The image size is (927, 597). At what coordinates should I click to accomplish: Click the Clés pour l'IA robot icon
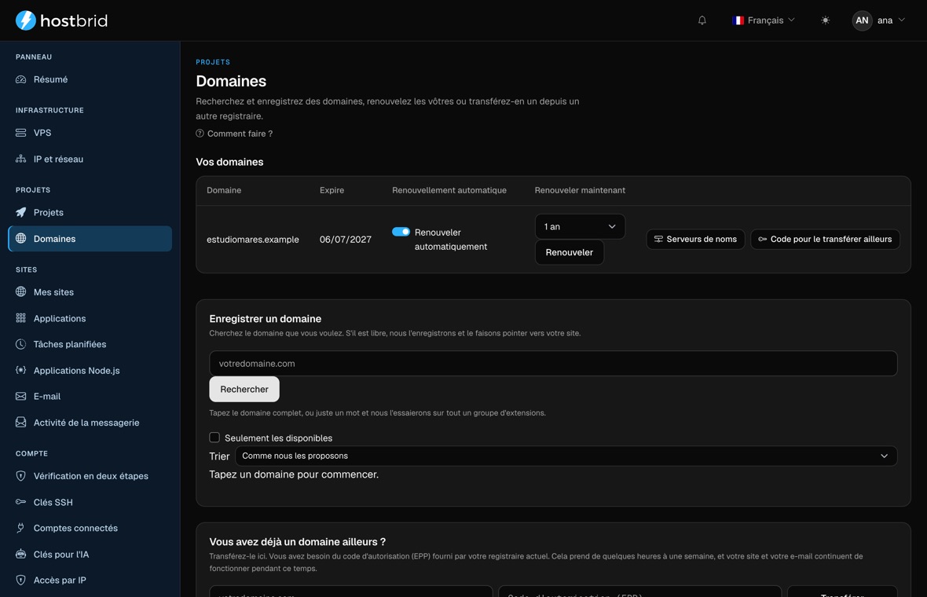tap(20, 554)
